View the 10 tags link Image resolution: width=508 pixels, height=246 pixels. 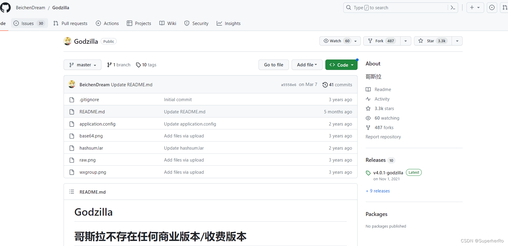146,65
